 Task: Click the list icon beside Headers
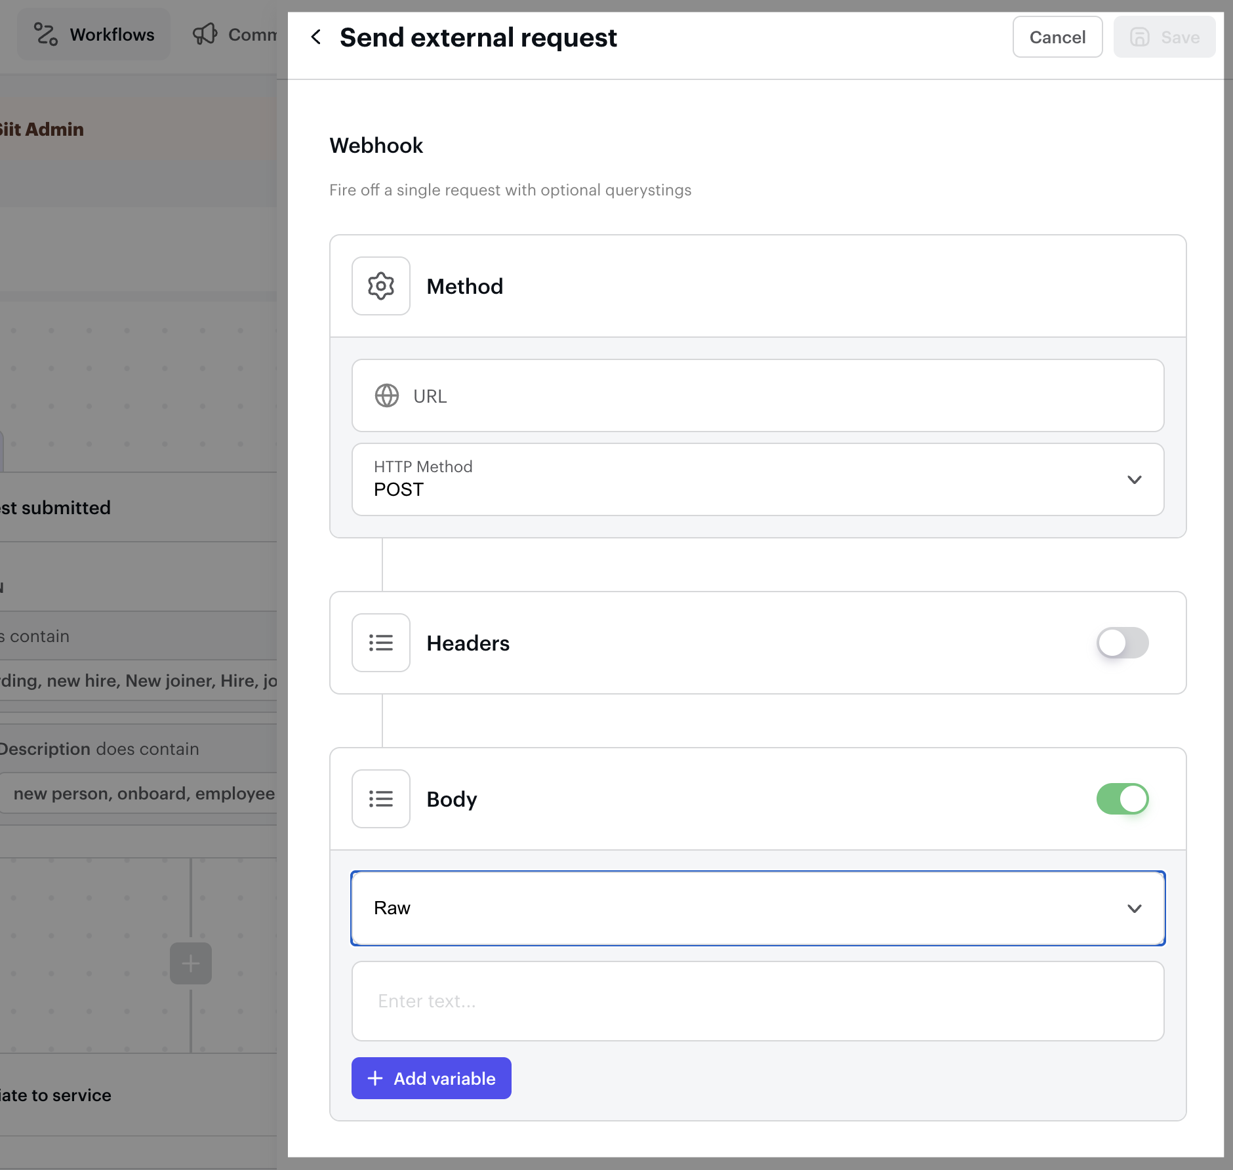(x=380, y=643)
